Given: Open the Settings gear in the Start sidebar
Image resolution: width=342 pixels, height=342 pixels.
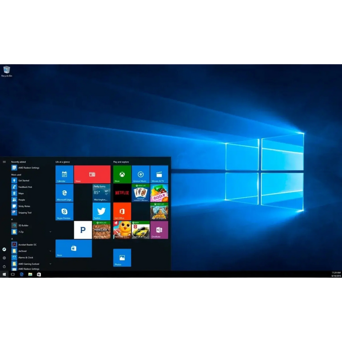Looking at the screenshot, I should (x=4, y=257).
